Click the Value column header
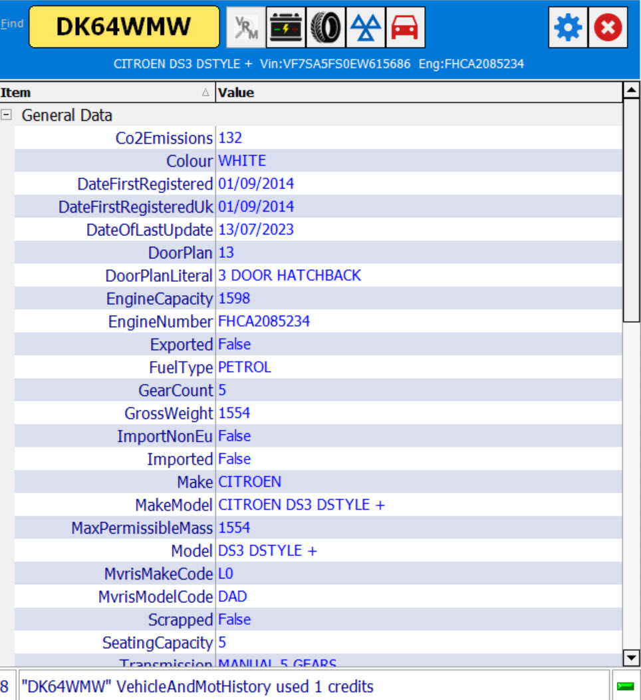641x700 pixels. 418,92
